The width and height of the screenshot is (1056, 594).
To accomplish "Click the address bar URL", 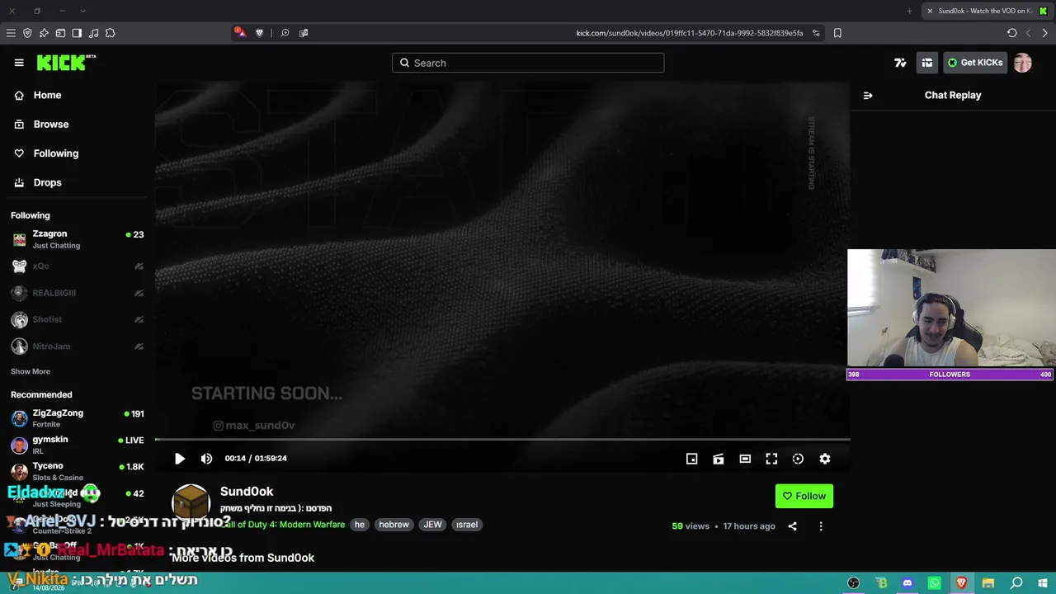I will tap(690, 33).
